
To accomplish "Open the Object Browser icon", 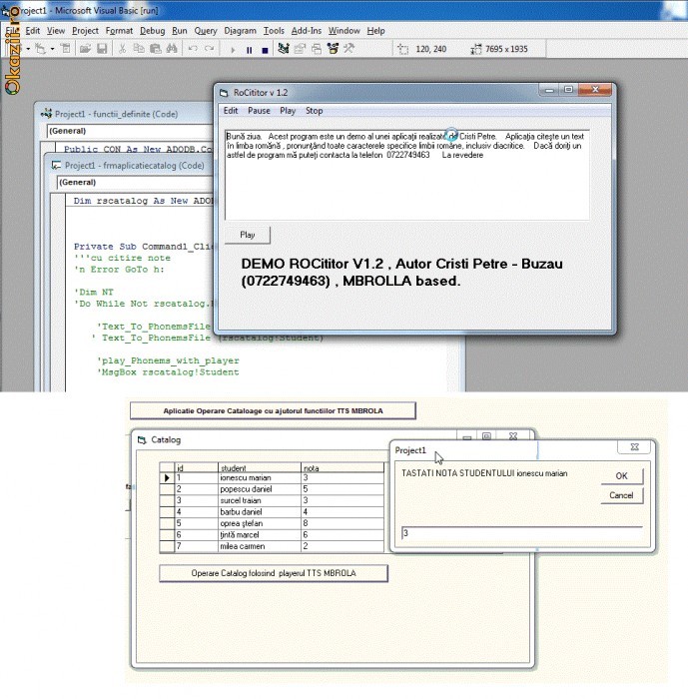I will [333, 48].
